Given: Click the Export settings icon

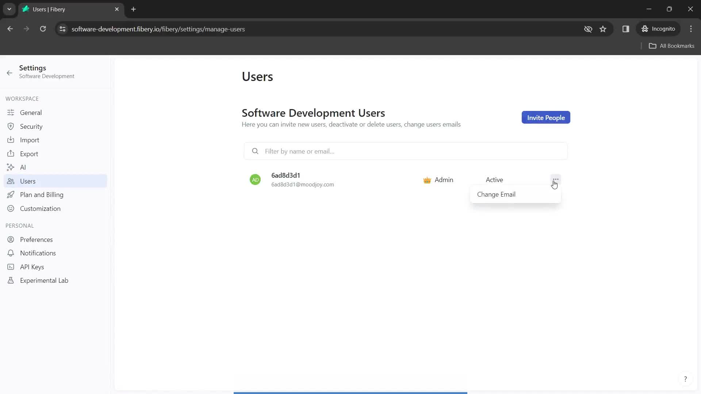Looking at the screenshot, I should tap(11, 154).
